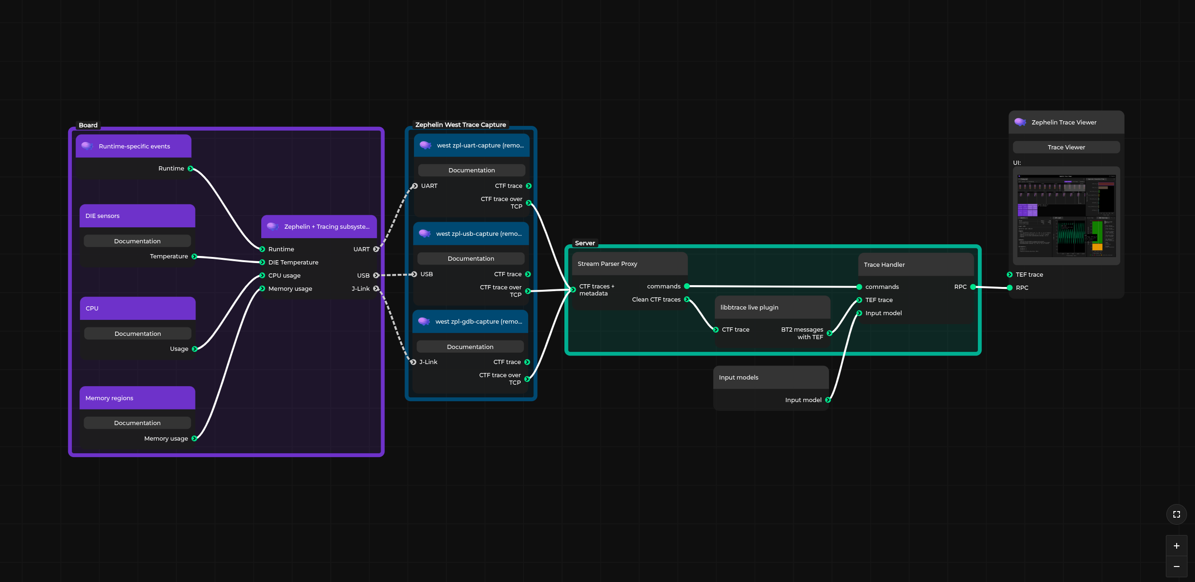Click the RPC input port on Zephelin Trace Viewer
This screenshot has height=582, width=1195.
point(1009,288)
